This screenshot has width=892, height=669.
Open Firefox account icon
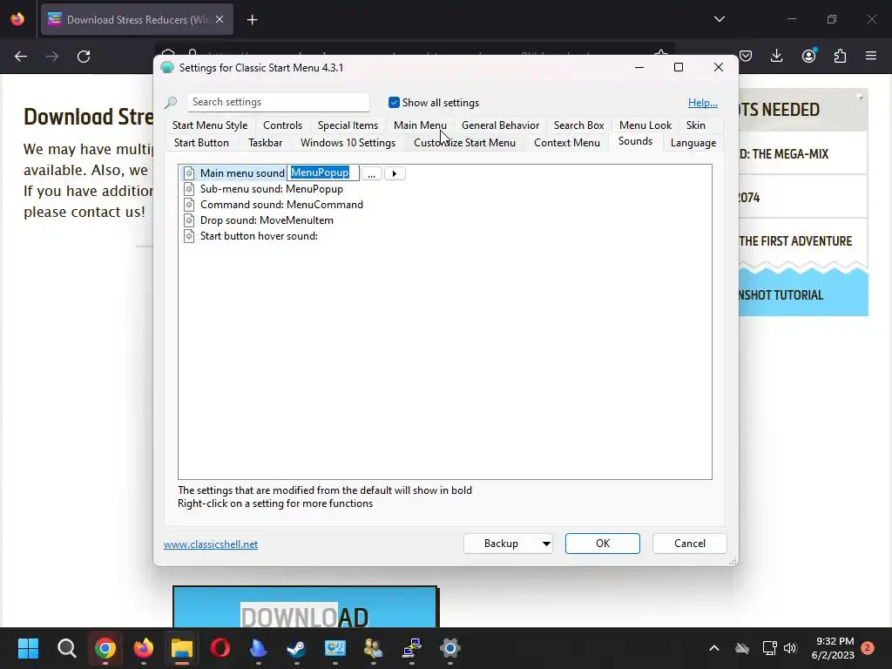click(x=808, y=56)
